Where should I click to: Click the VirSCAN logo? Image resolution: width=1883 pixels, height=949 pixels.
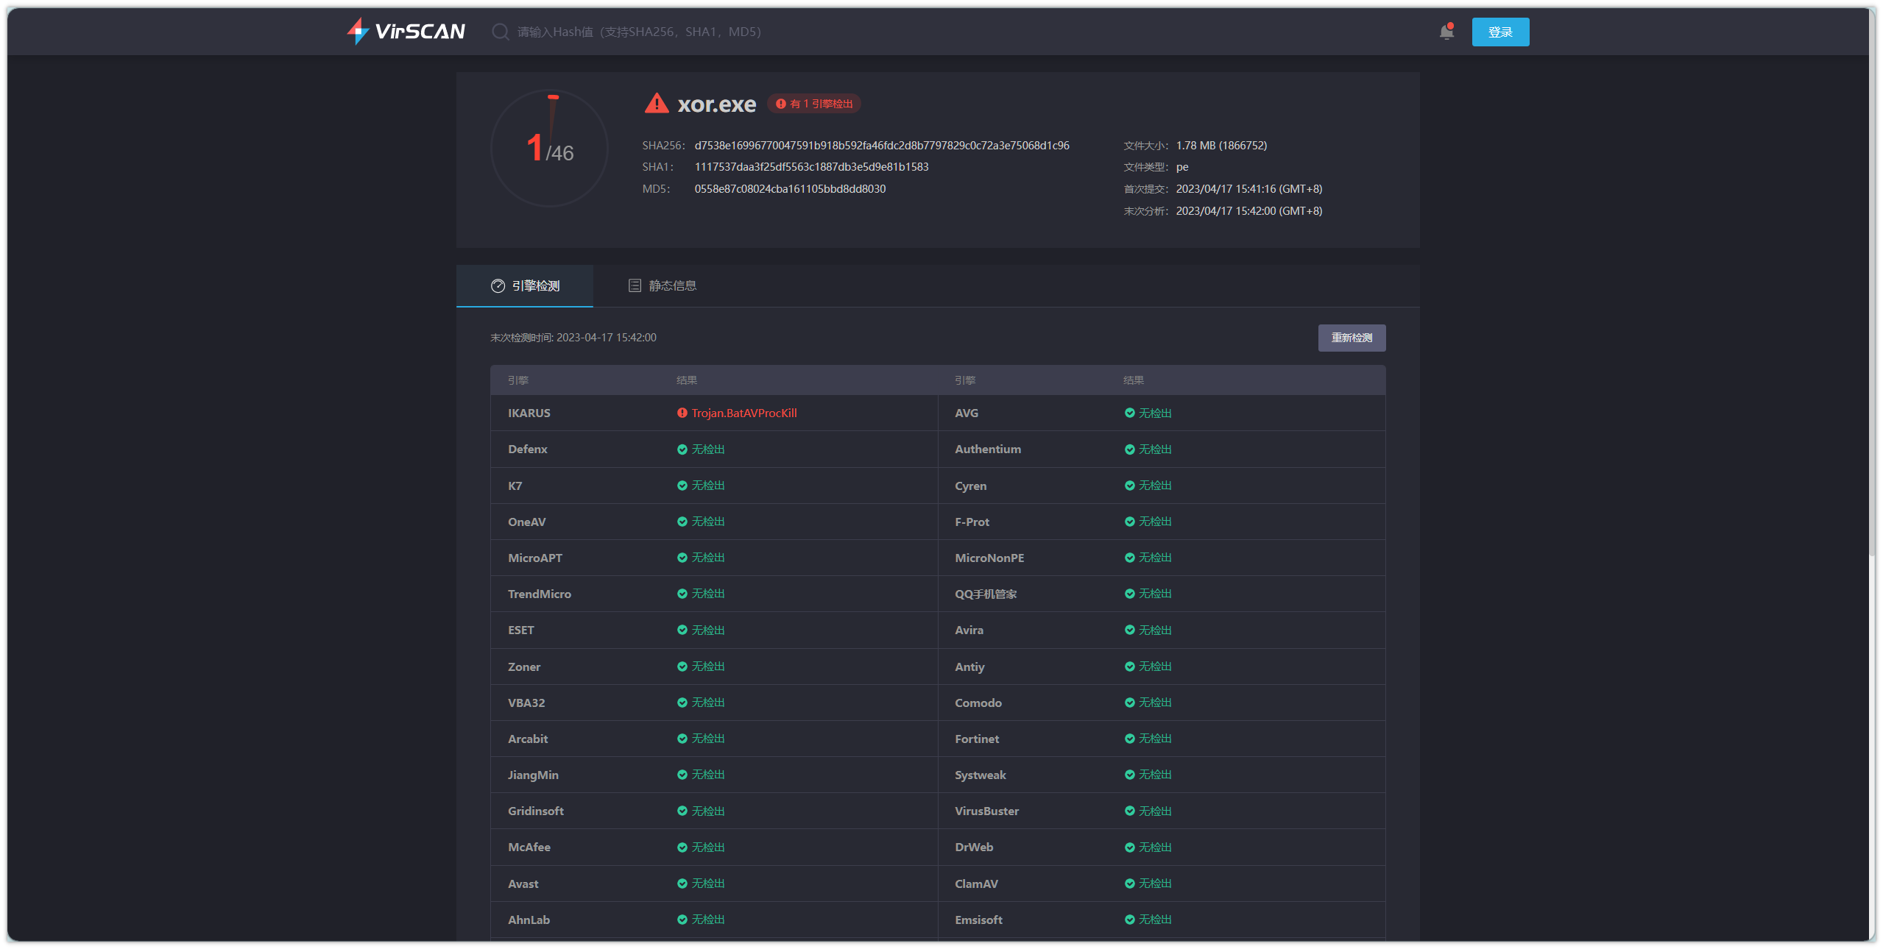click(406, 32)
